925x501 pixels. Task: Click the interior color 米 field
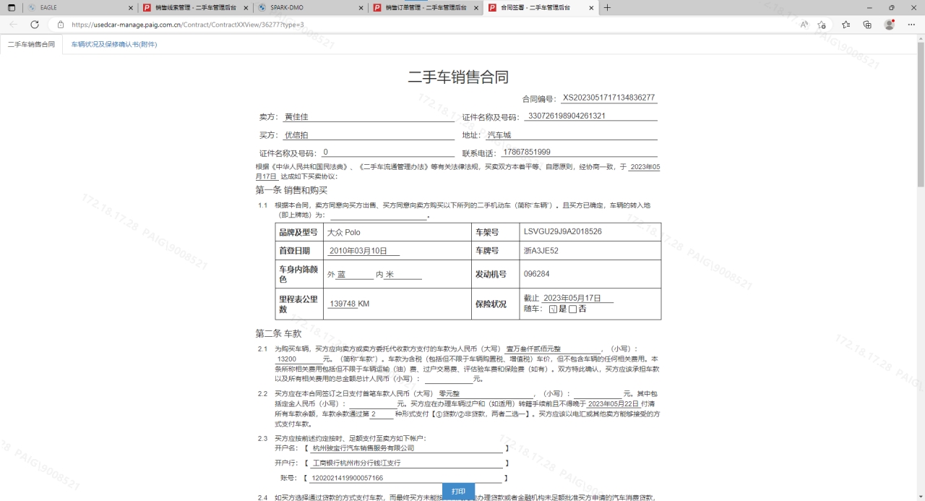point(403,275)
